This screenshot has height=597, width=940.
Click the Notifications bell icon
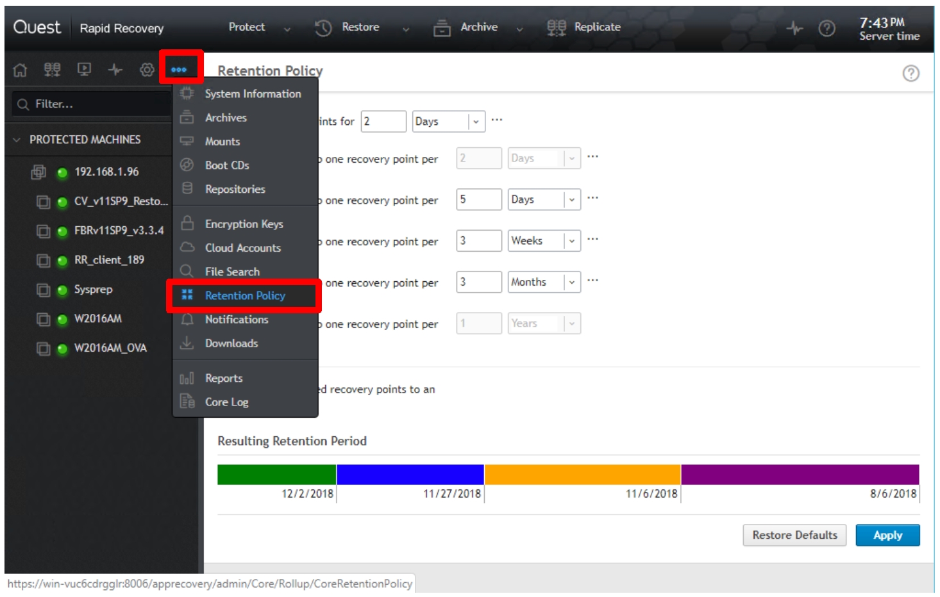pyautogui.click(x=187, y=319)
